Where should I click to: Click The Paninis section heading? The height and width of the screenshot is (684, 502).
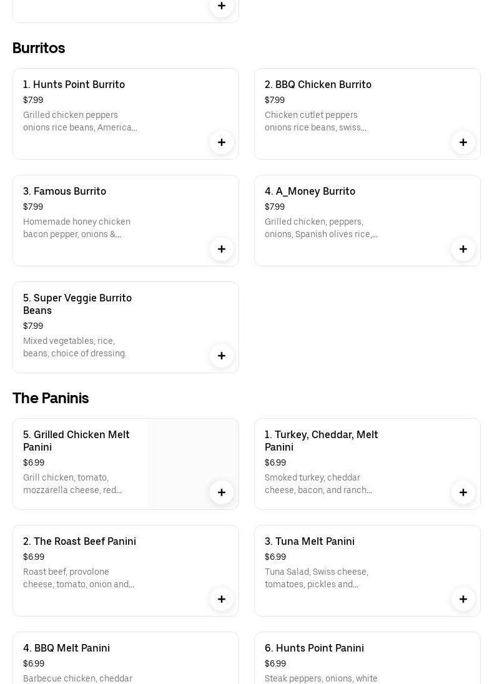[x=51, y=398]
